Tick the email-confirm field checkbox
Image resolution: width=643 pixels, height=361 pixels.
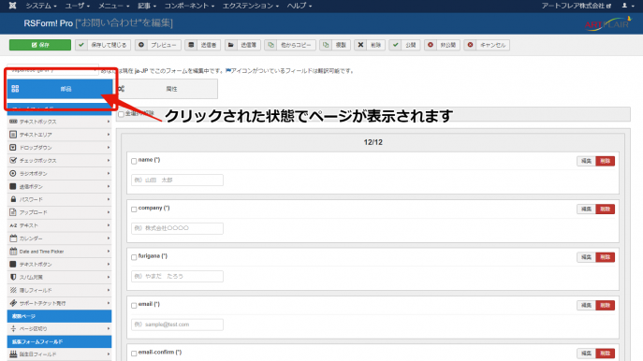tap(134, 354)
